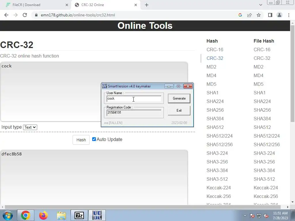This screenshot has width=295, height=221.
Task: Open the Chrome profile avatar
Action: pyautogui.click(x=279, y=15)
